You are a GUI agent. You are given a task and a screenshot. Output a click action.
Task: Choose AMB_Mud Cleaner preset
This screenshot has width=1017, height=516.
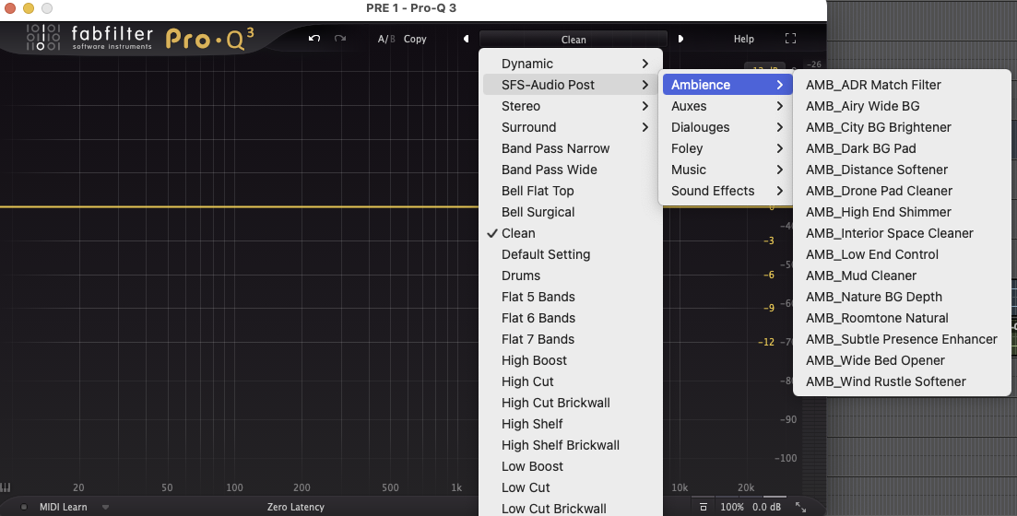click(x=861, y=276)
